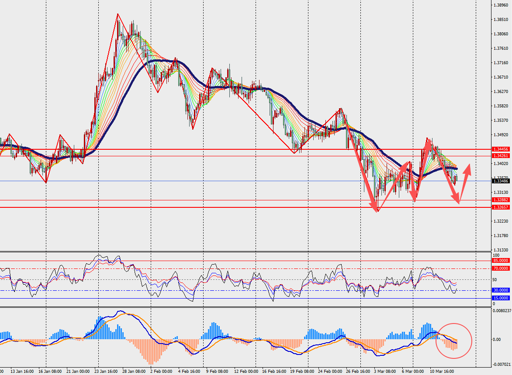Select the blue RSI 15.0000 level label
The image size is (512, 375).
(501, 298)
